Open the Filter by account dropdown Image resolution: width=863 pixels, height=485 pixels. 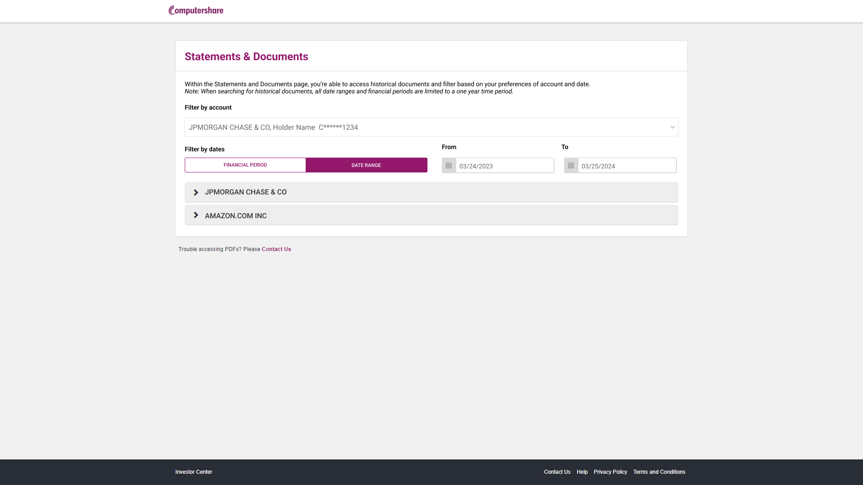click(x=431, y=127)
